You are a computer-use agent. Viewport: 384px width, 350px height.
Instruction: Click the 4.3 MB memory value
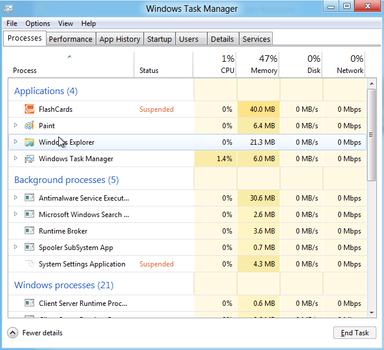point(264,264)
